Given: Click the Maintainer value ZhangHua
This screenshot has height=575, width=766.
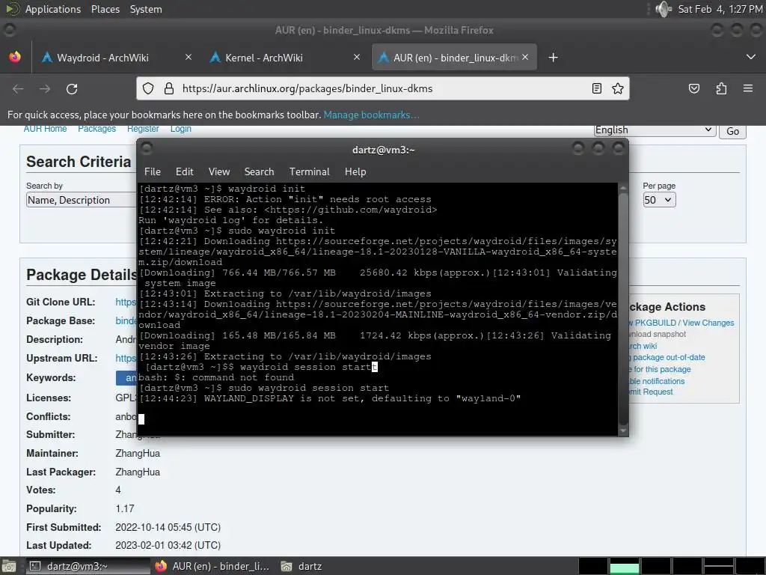Looking at the screenshot, I should click(x=138, y=453).
